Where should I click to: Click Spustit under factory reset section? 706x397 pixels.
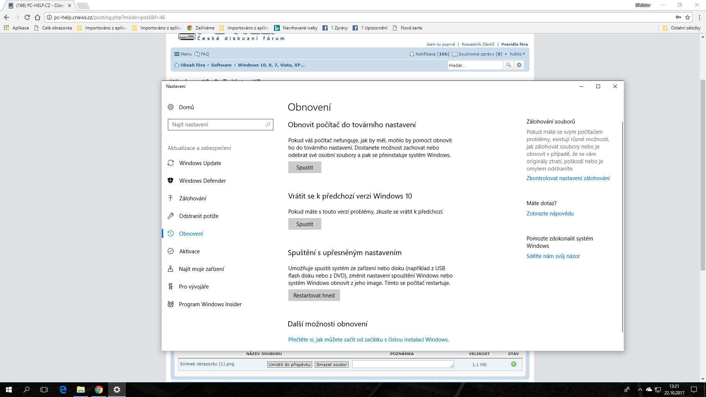coord(304,167)
